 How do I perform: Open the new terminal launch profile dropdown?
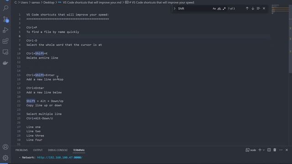(x=264, y=150)
